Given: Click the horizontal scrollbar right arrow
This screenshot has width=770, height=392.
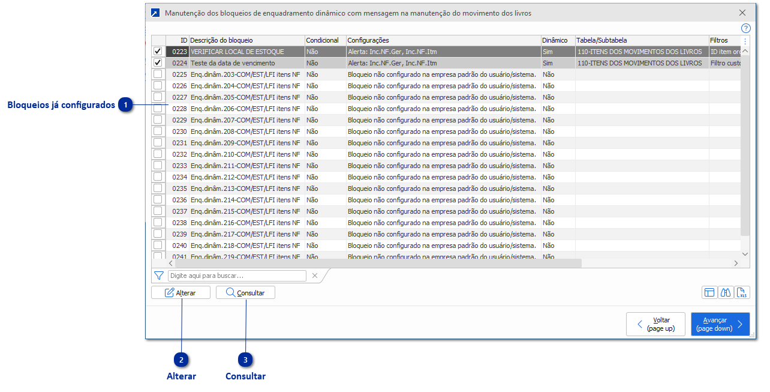Looking at the screenshot, I should tap(736, 263).
